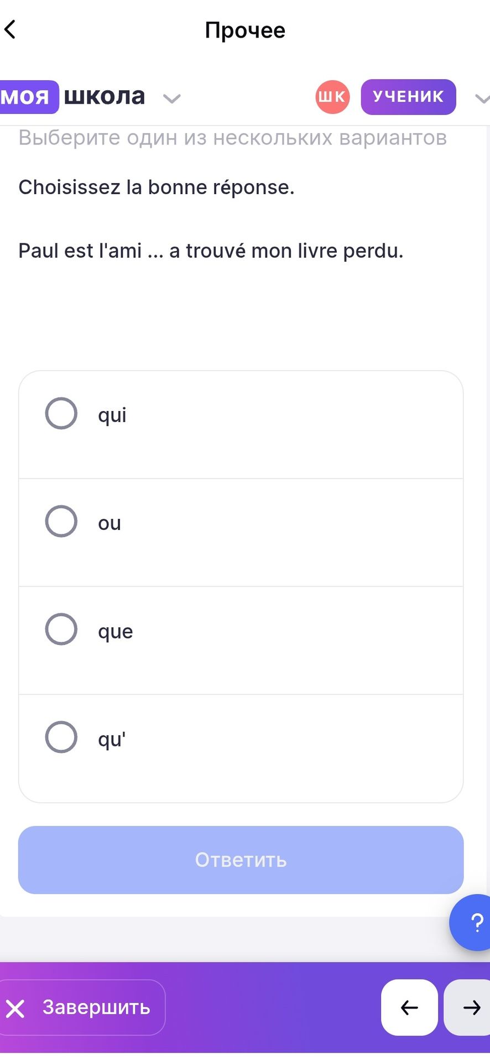This screenshot has width=490, height=1062.
Task: Click the Прочее header title
Action: [x=245, y=30]
